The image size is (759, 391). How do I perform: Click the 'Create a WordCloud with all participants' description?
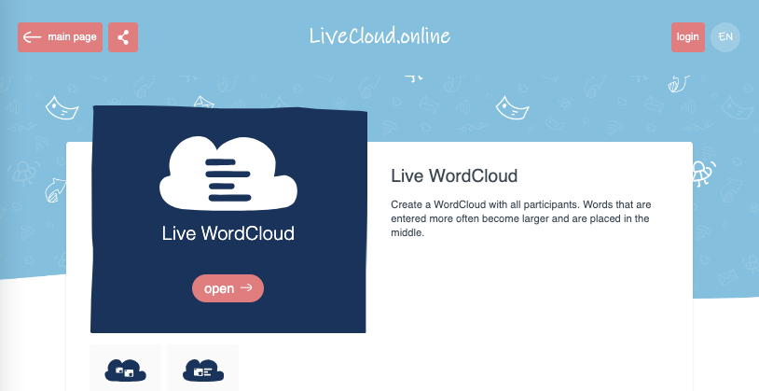[521, 218]
